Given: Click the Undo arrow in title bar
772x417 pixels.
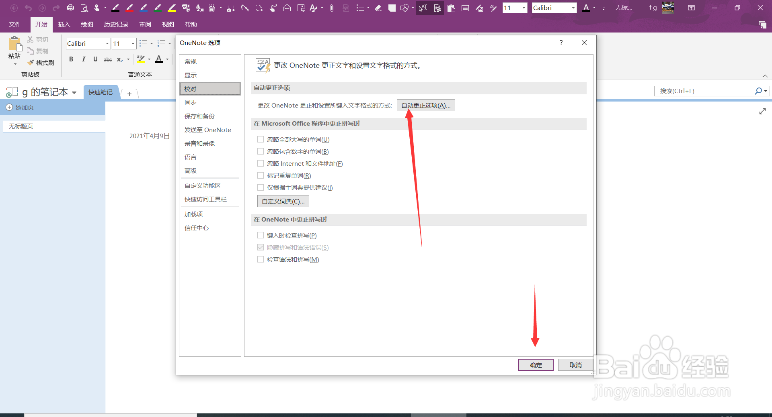Looking at the screenshot, I should coord(28,8).
